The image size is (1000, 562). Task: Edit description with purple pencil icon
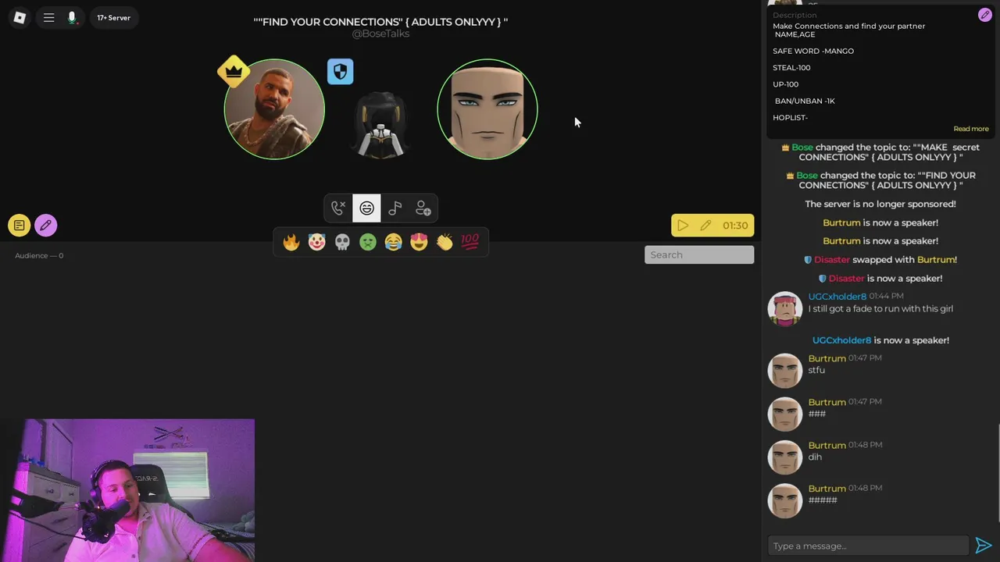tap(984, 16)
